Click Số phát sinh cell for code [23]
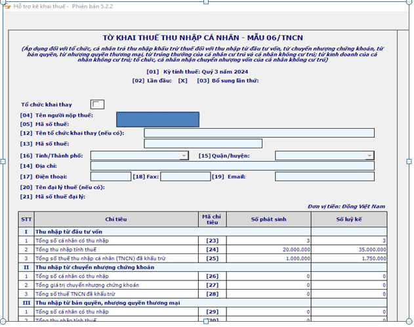The height and width of the screenshot is (327, 414). pyautogui.click(x=268, y=241)
